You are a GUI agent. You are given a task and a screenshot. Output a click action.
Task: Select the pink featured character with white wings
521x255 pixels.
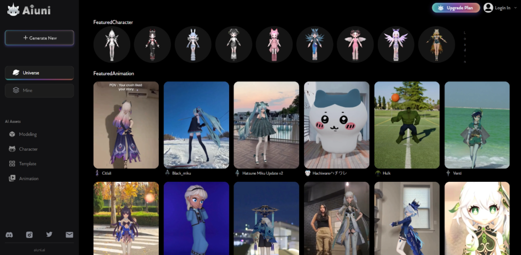click(355, 44)
